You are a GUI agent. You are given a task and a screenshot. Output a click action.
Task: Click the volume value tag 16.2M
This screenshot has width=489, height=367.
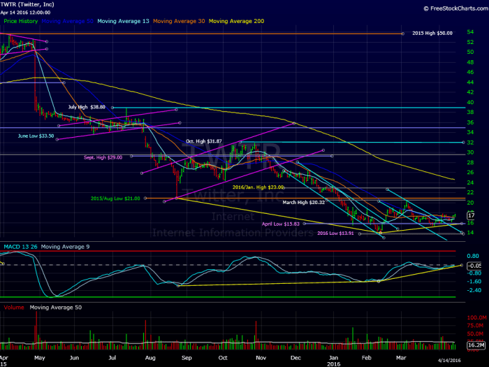[x=476, y=345]
